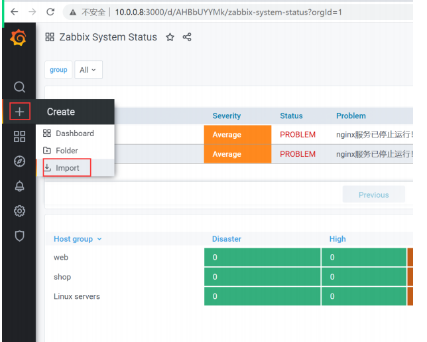Click second row nginx problem description

(x=375, y=154)
